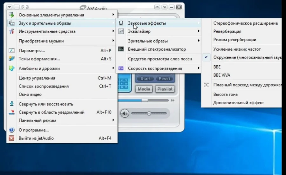
Task: Click the playback seek slider thumb
Action: pos(145,100)
